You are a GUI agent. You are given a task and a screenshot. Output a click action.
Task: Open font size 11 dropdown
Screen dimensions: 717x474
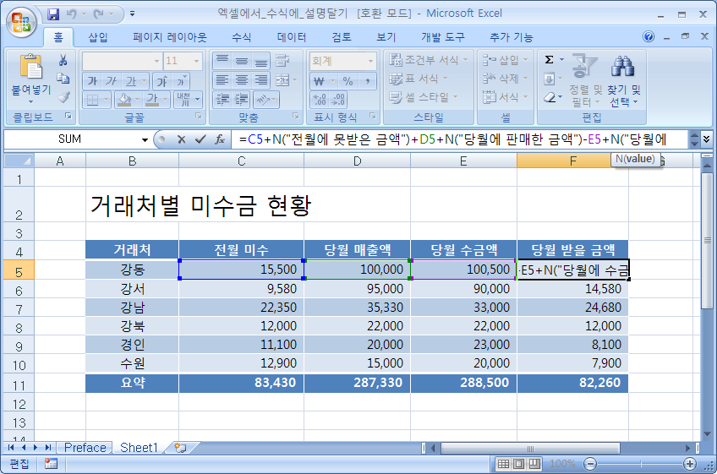click(197, 61)
